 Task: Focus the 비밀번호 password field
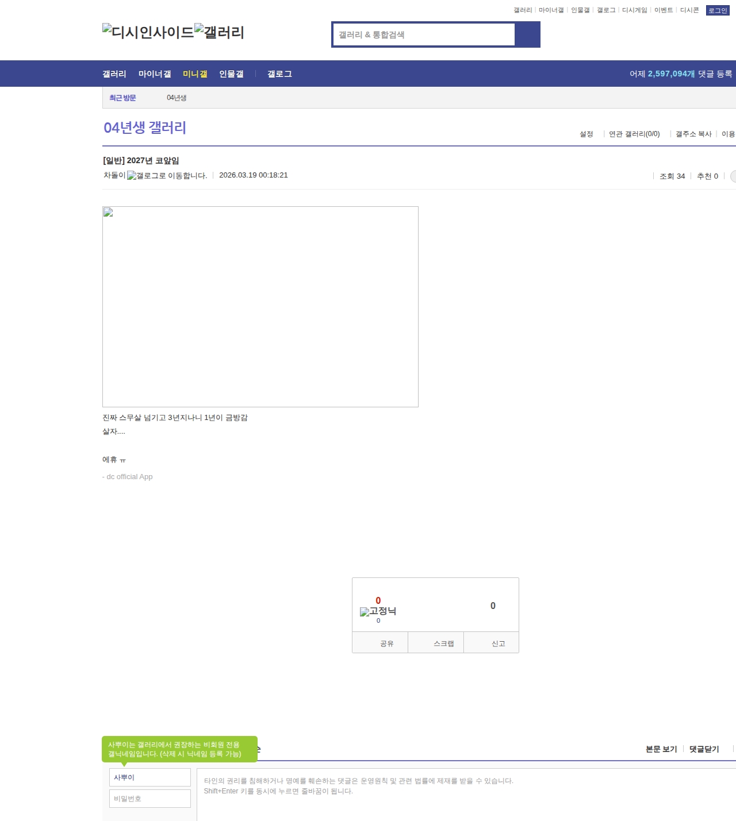[x=150, y=799]
